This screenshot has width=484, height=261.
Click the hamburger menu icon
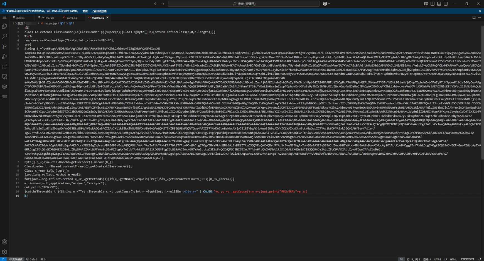[x=4, y=17]
